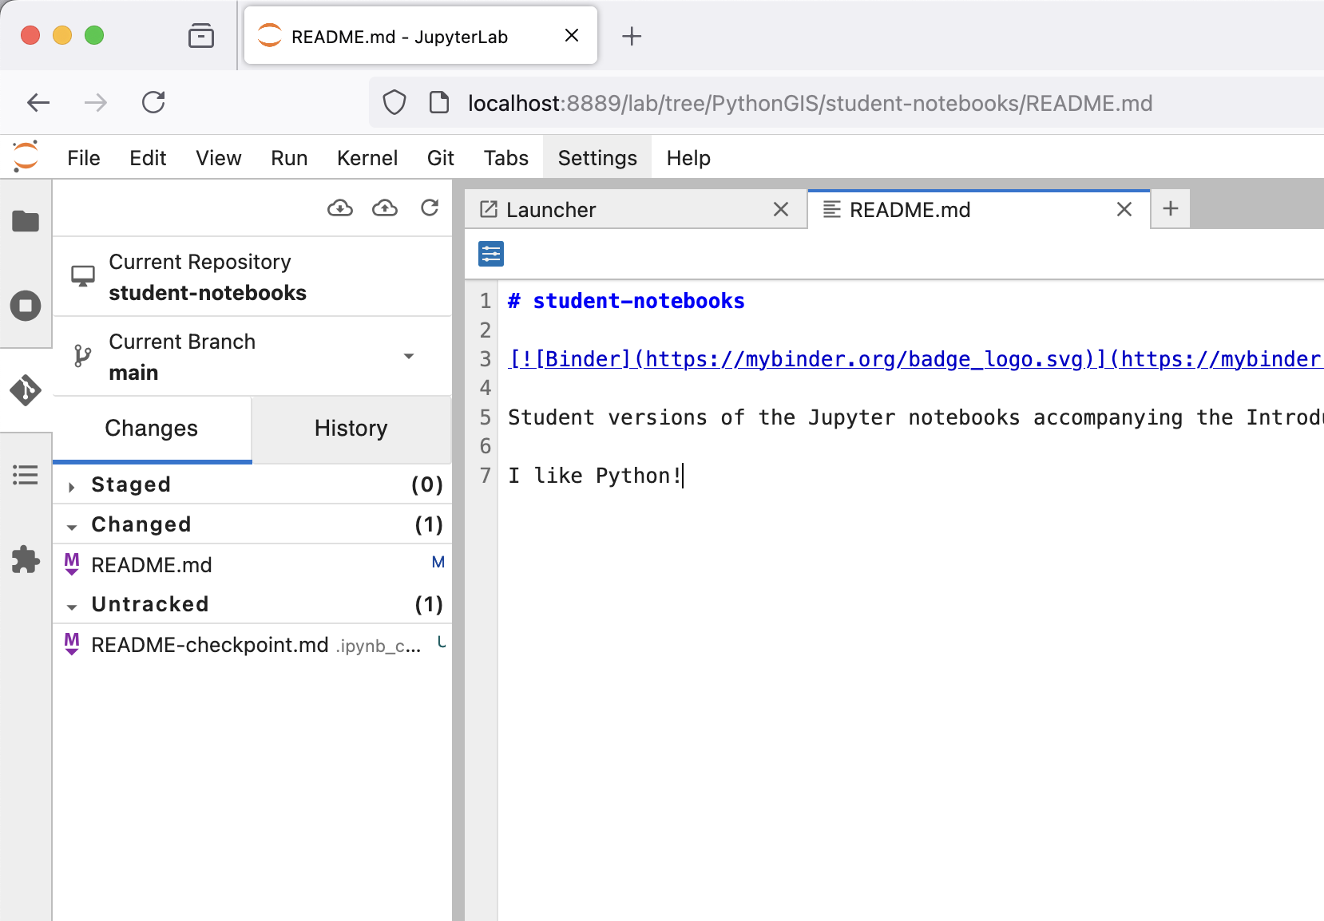Click the Current Repository monitor icon
The image size is (1324, 921).
(x=83, y=277)
